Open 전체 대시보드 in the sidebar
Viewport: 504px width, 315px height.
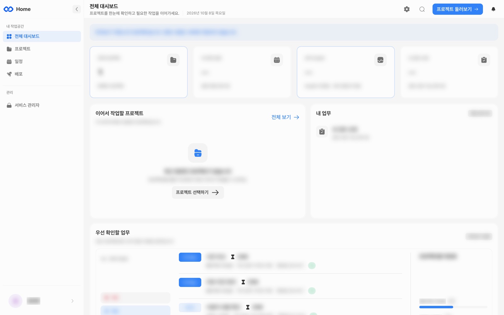42,36
